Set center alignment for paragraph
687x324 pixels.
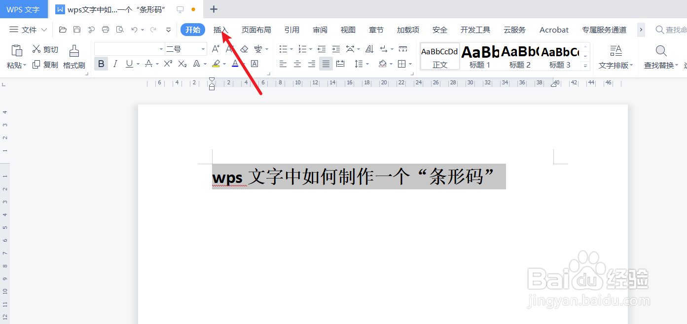tap(297, 64)
